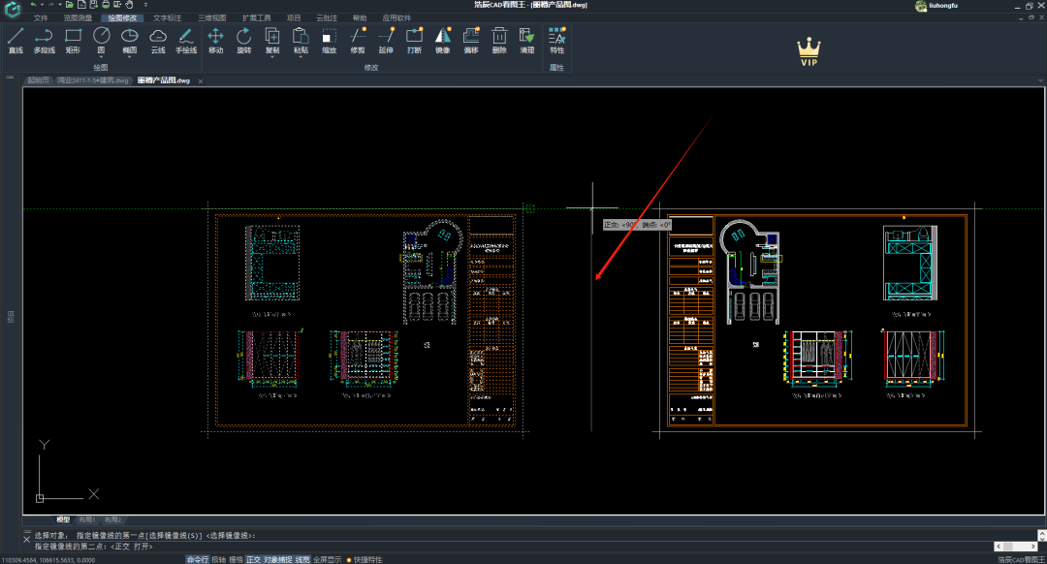Toggle 快捷特性 quick properties
This screenshot has height=564, width=1047.
[365, 559]
